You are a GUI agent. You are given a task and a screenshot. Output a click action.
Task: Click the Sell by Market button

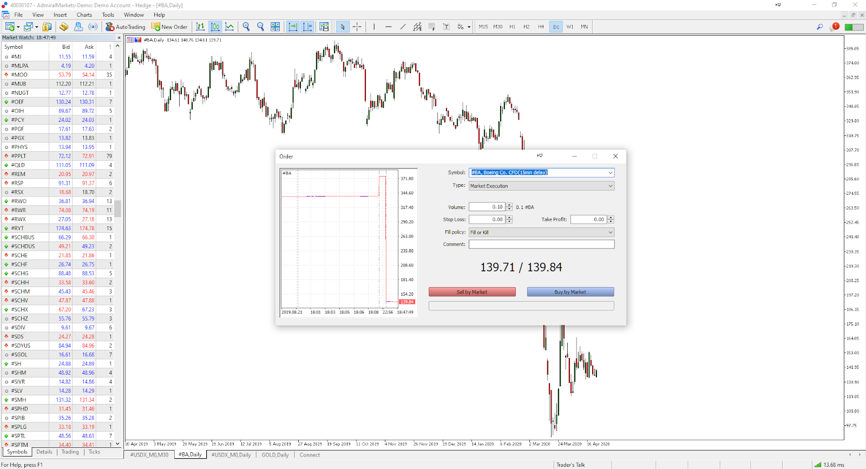pyautogui.click(x=472, y=292)
